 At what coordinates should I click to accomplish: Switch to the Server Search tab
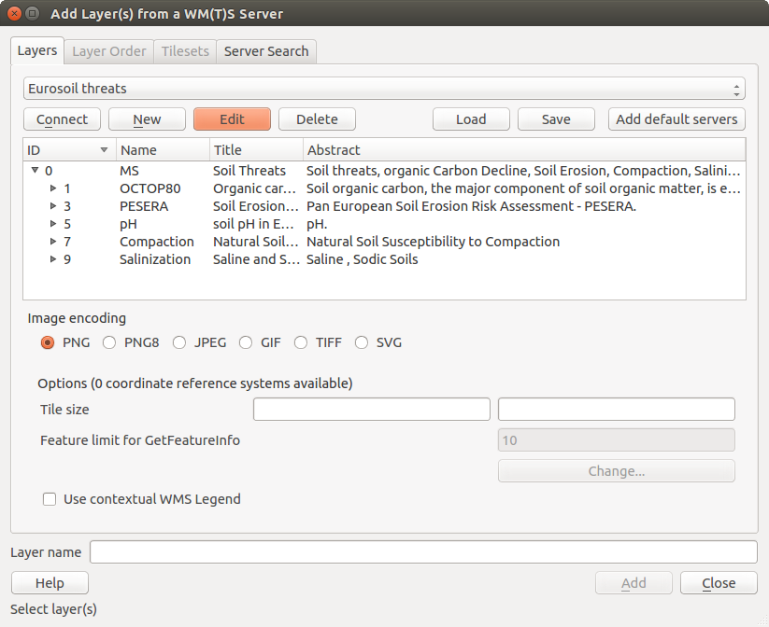(265, 51)
